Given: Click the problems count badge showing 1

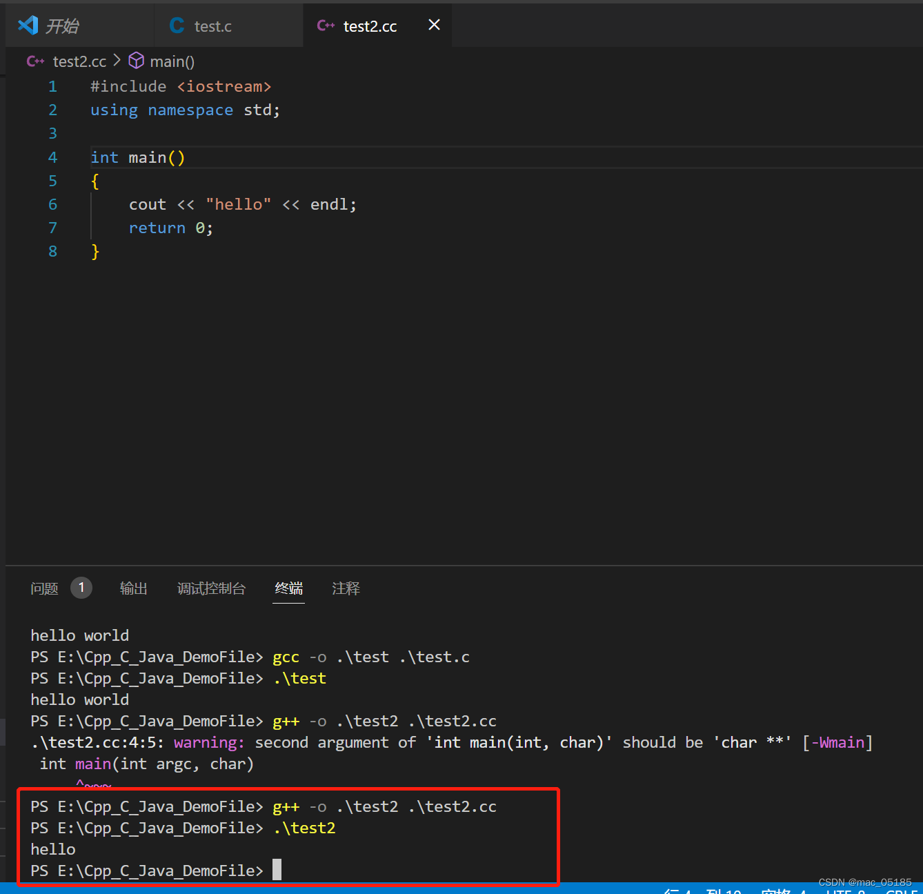Looking at the screenshot, I should pos(81,588).
